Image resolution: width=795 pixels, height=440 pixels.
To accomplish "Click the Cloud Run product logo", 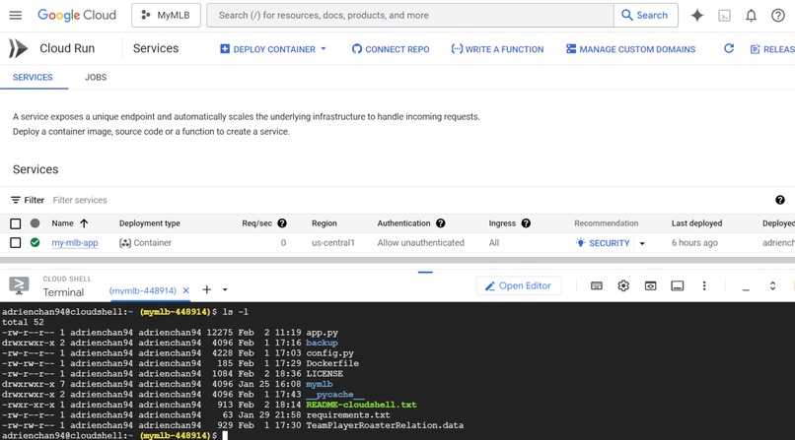I will point(19,48).
